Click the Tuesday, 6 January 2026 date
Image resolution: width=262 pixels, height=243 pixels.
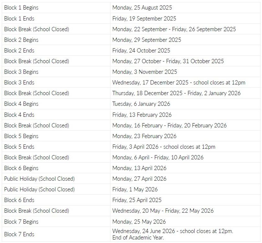141,104
